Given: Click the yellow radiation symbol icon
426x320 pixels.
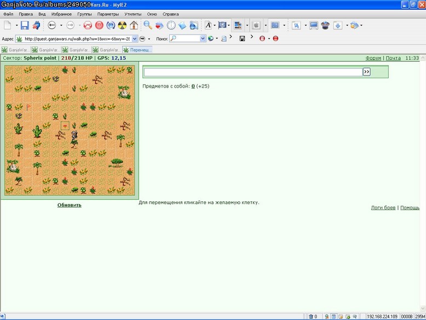Looking at the screenshot, I should [122, 25].
